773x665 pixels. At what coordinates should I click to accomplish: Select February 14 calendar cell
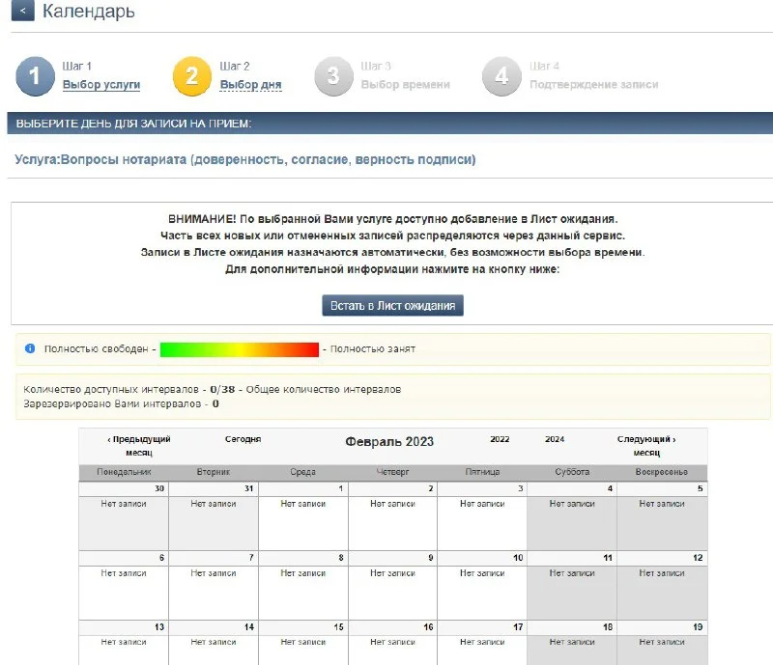click(x=213, y=642)
